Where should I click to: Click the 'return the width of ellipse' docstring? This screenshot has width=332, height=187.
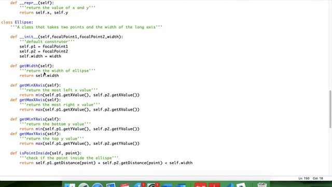[x=58, y=71]
